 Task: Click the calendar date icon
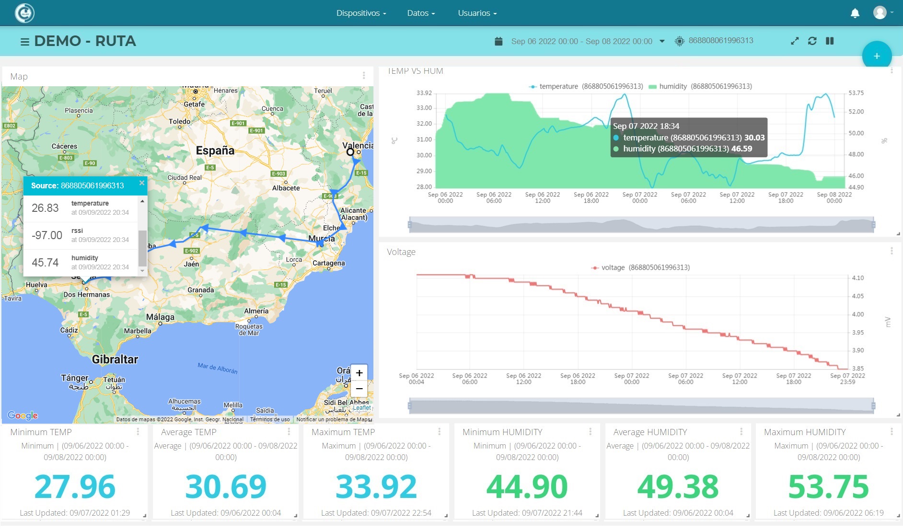tap(498, 41)
